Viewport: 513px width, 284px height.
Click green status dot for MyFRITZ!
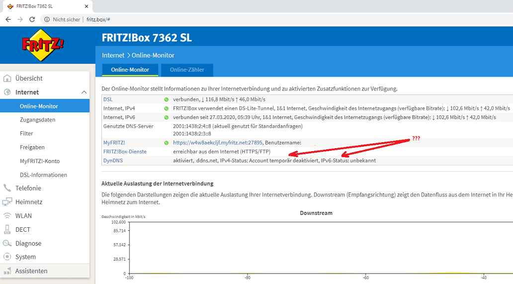(166, 143)
